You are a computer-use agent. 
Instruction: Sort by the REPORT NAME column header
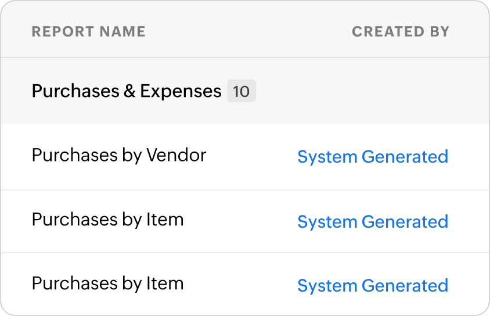pos(88,31)
